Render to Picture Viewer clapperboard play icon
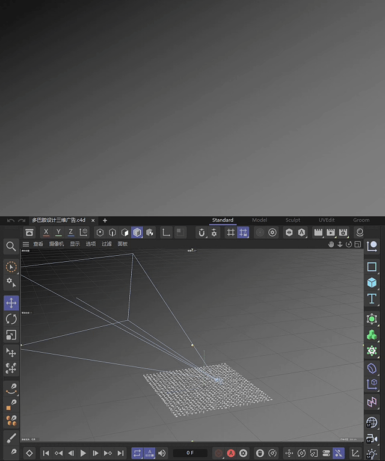 pos(331,232)
